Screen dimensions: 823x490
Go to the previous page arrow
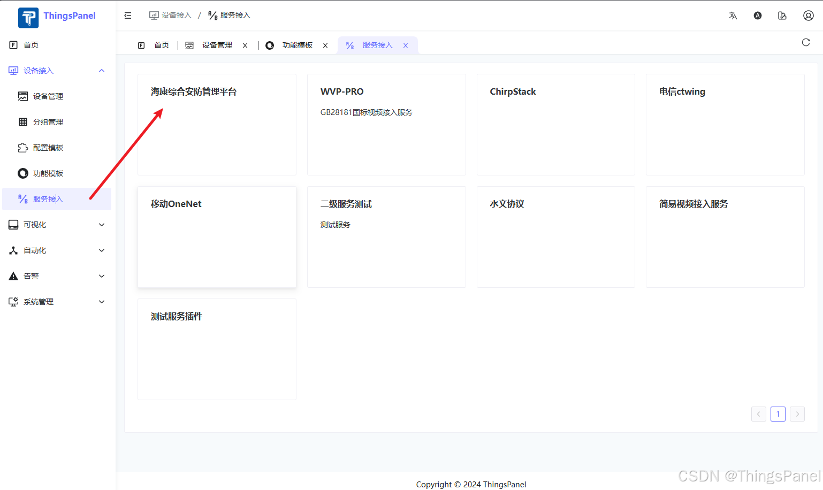(x=759, y=414)
